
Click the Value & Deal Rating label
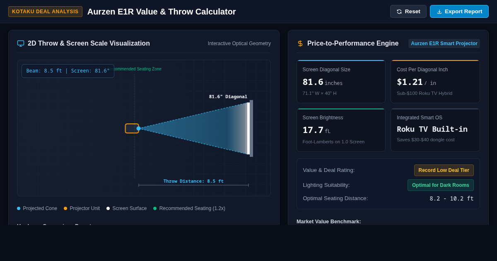tap(329, 170)
